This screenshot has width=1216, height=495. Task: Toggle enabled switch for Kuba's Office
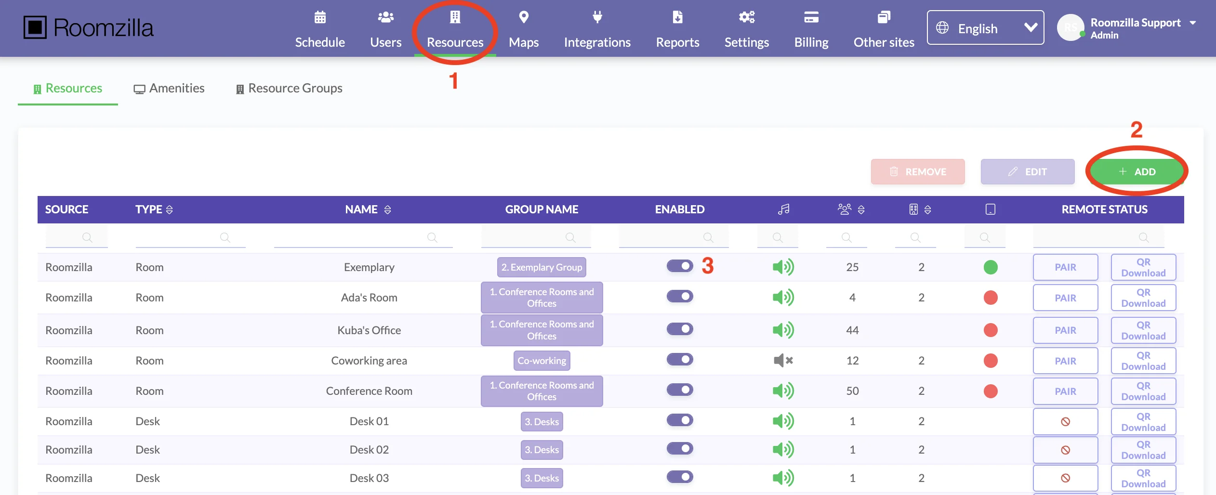[x=680, y=329]
